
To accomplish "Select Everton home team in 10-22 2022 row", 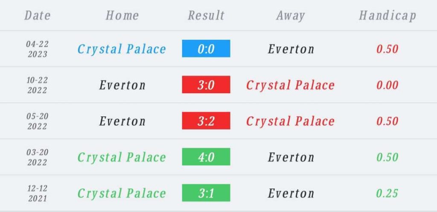I will click(x=122, y=85).
